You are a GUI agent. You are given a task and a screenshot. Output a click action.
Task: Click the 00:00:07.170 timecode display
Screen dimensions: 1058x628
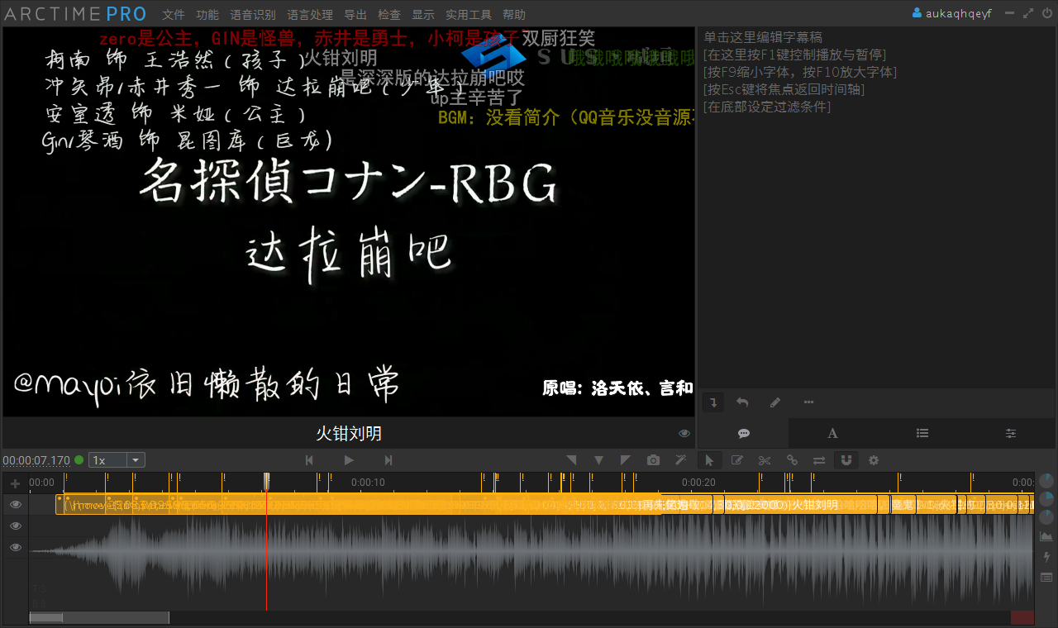[x=36, y=460]
